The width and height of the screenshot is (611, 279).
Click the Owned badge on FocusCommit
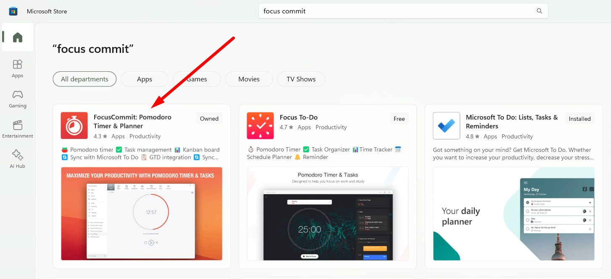point(209,119)
